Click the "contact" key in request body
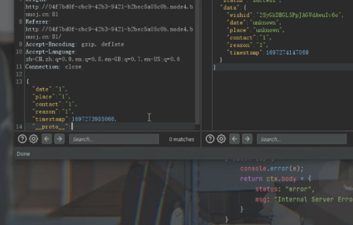The width and height of the screenshot is (353, 225). (46, 104)
